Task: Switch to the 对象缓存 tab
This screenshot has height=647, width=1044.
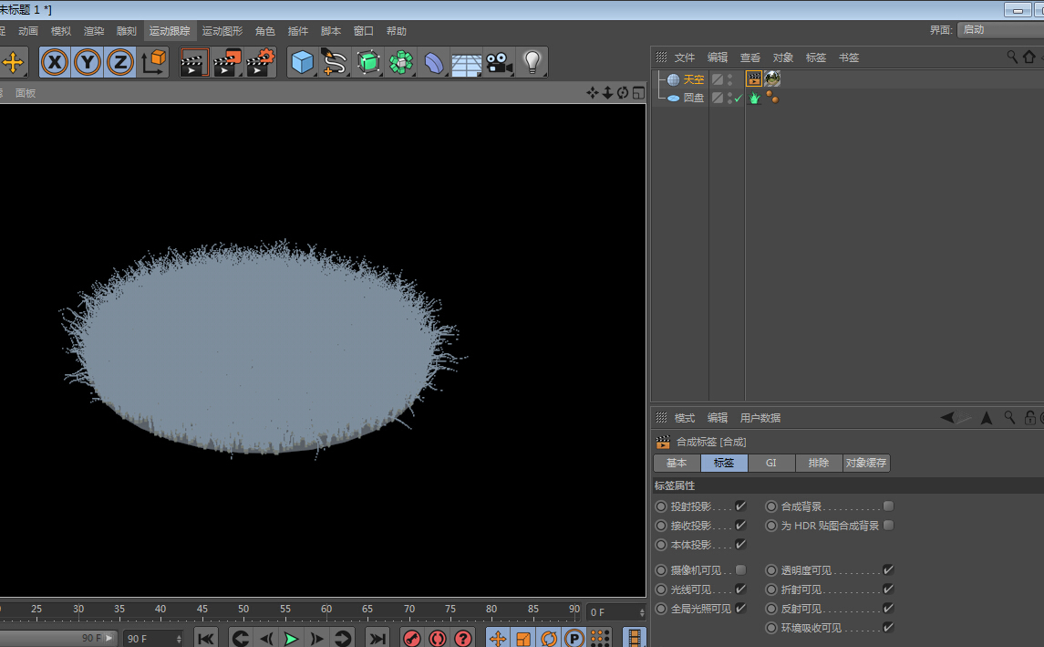Action: tap(865, 463)
